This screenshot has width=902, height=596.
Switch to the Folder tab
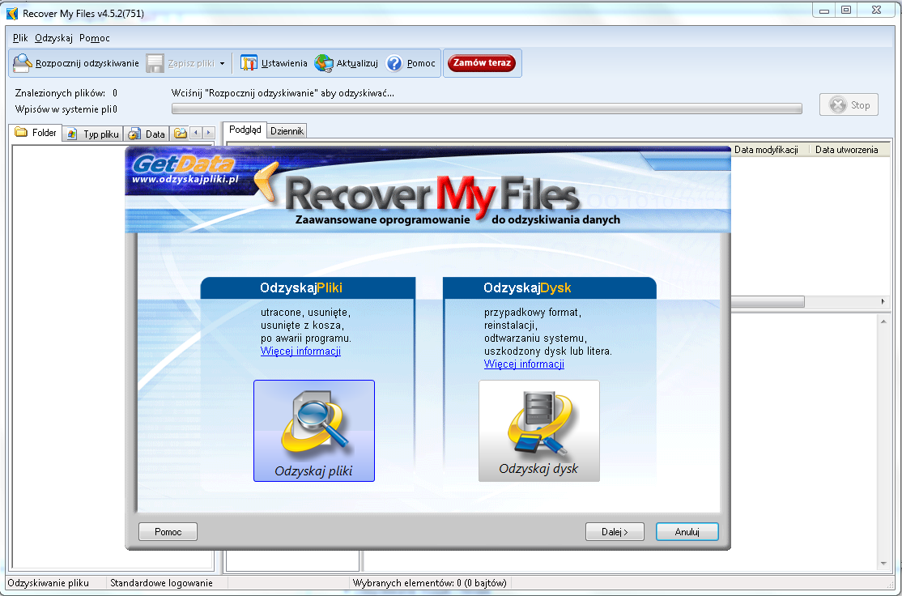36,133
